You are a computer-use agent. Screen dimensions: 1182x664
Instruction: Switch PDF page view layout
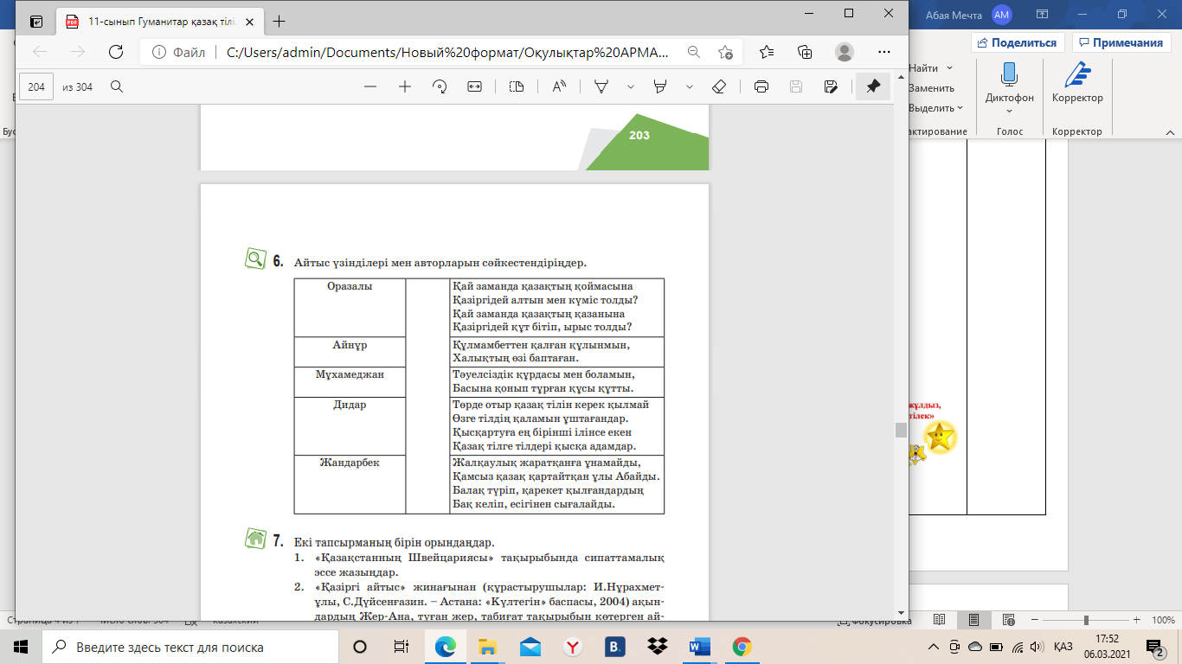(x=517, y=86)
